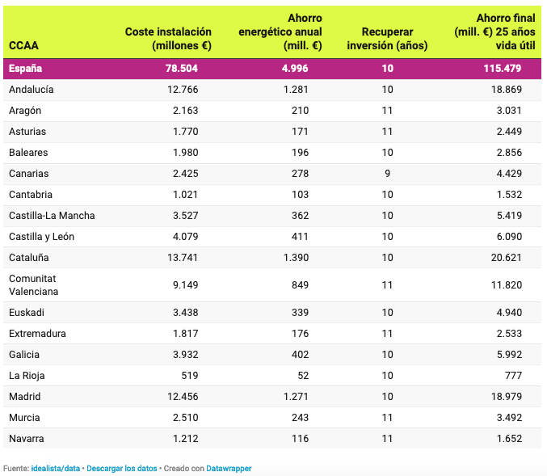Click the Ahorro energético anual header

click(280, 32)
